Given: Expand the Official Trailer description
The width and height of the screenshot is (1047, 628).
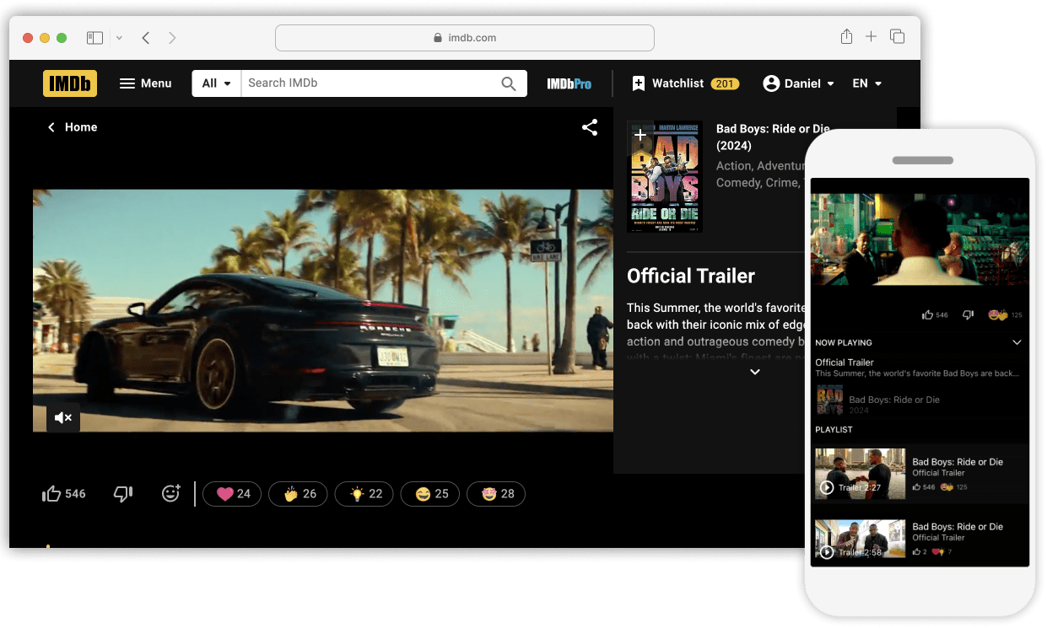Looking at the screenshot, I should pos(755,372).
